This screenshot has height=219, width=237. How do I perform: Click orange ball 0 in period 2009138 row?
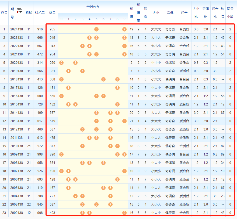[x=61, y=154]
